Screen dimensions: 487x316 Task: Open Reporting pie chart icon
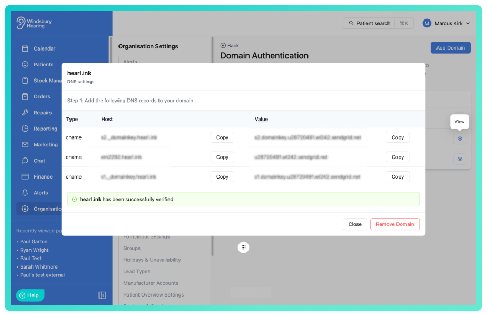(25, 129)
